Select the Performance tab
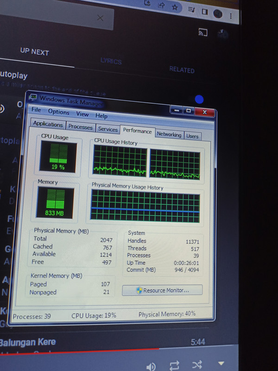Viewport: 278px width, 371px height. pos(137,131)
